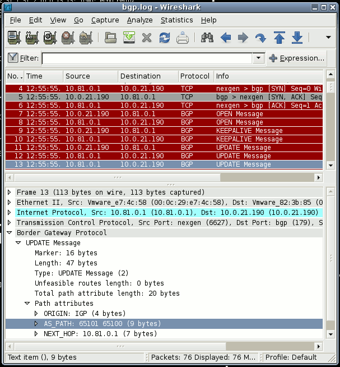Select packet 4 TCP SYN row
Image resolution: width=340 pixels, height=367 pixels.
[164, 89]
